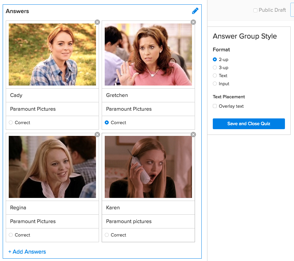Image resolution: width=294 pixels, height=261 pixels.
Task: Choose the 2-up format option
Action: click(x=215, y=59)
